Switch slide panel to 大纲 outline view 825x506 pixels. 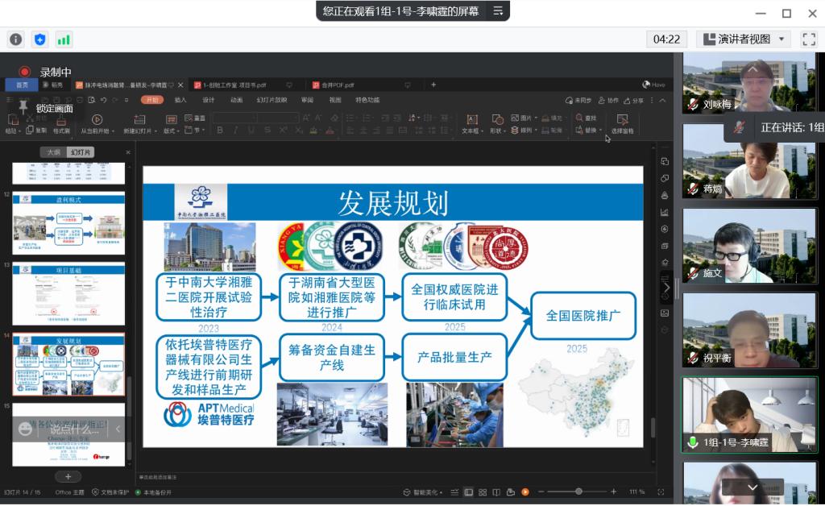coord(53,151)
